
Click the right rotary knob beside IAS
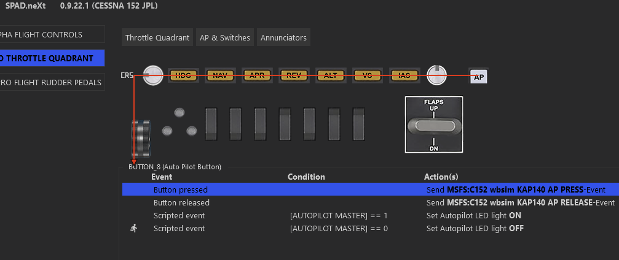[436, 75]
